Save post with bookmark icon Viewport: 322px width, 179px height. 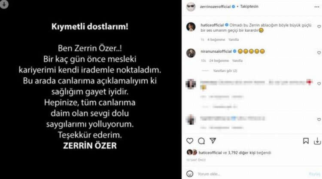click(306, 141)
